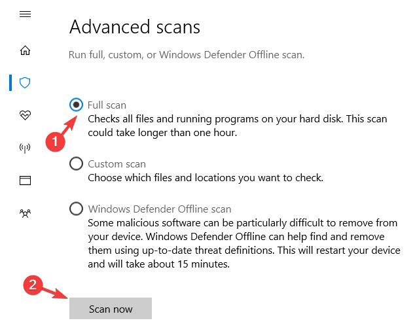Open Virus & threat protection shield icon
Screen dimensions: 413x329
coord(26,82)
